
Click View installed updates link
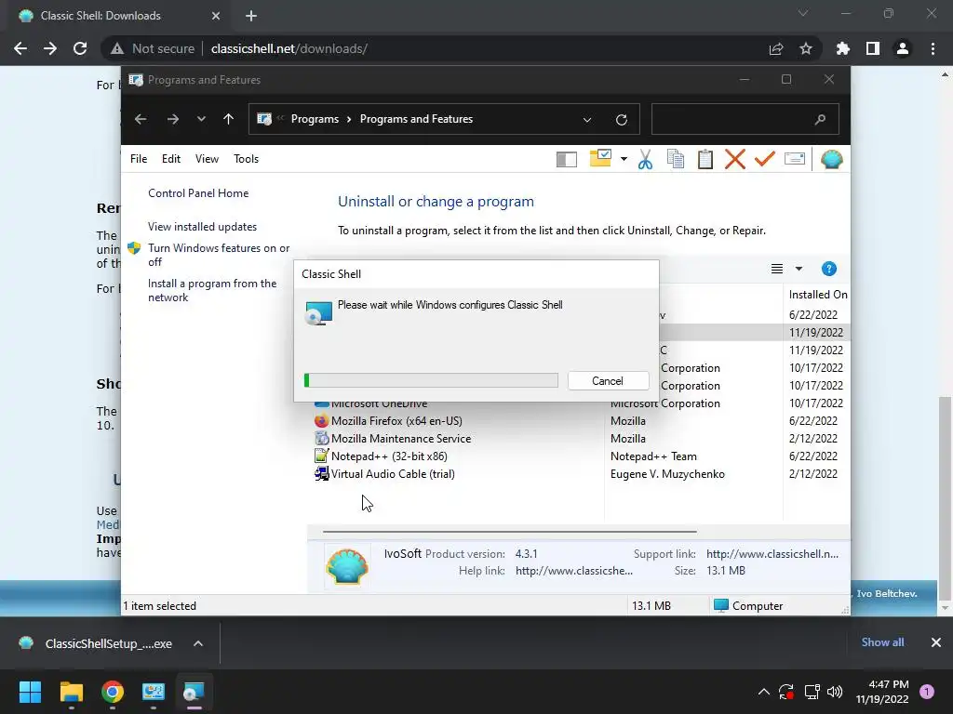(202, 227)
